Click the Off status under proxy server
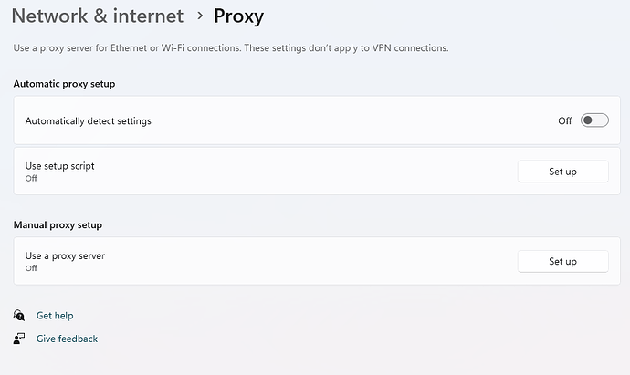Screen dimensions: 630x375 coord(31,268)
